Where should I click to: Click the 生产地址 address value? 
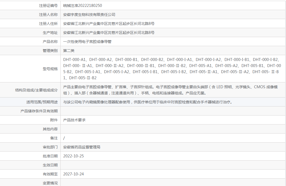(x=109, y=33)
